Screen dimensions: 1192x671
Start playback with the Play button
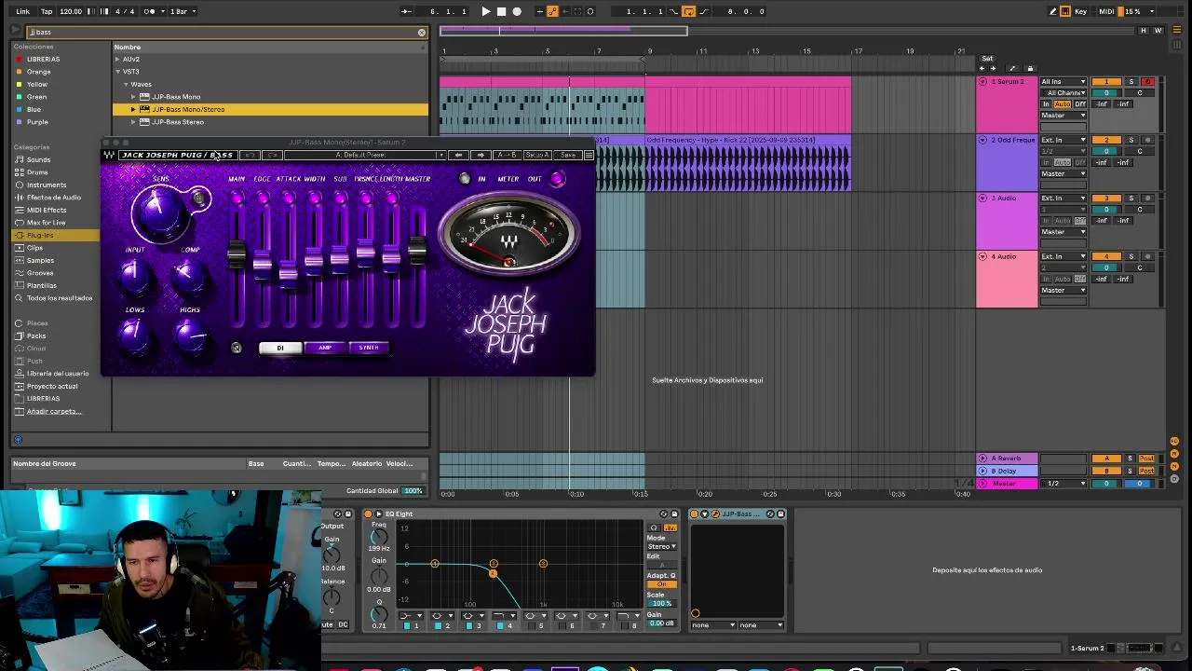[x=485, y=11]
